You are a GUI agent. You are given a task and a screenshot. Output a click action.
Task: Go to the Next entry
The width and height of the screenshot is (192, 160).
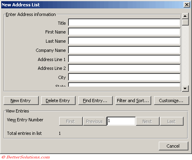(x=148, y=121)
